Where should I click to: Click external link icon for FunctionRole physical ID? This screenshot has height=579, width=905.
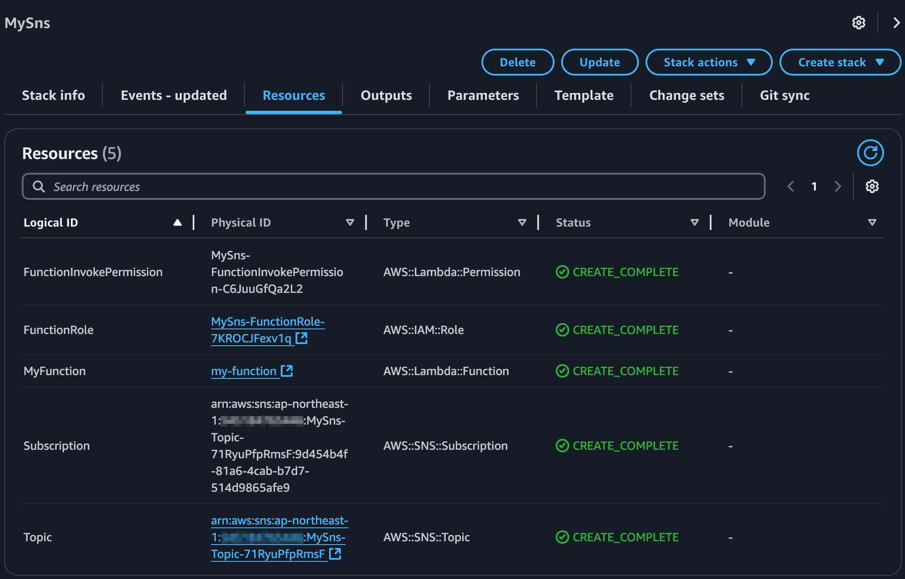point(301,338)
